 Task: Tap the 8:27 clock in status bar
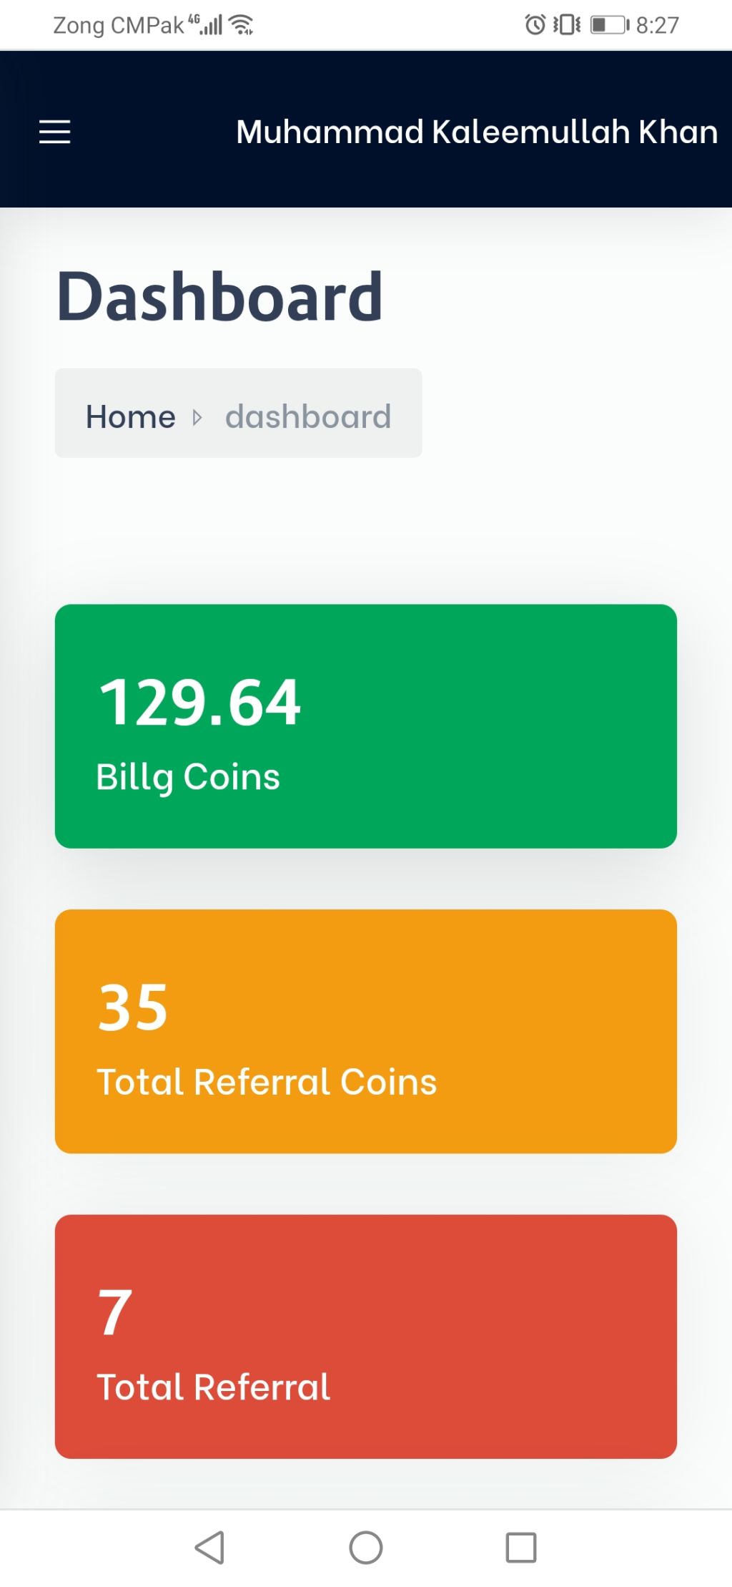(658, 25)
